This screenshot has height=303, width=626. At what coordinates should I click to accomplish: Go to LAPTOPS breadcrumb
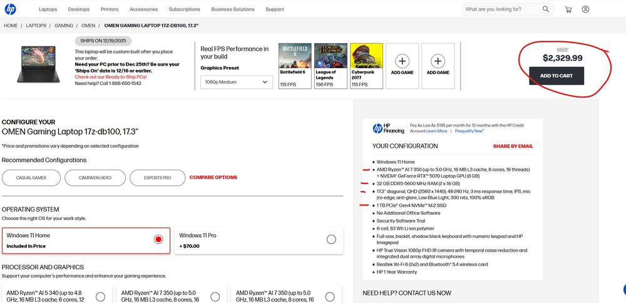click(x=36, y=26)
